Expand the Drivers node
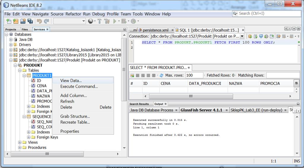 pyautogui.click(x=11, y=45)
